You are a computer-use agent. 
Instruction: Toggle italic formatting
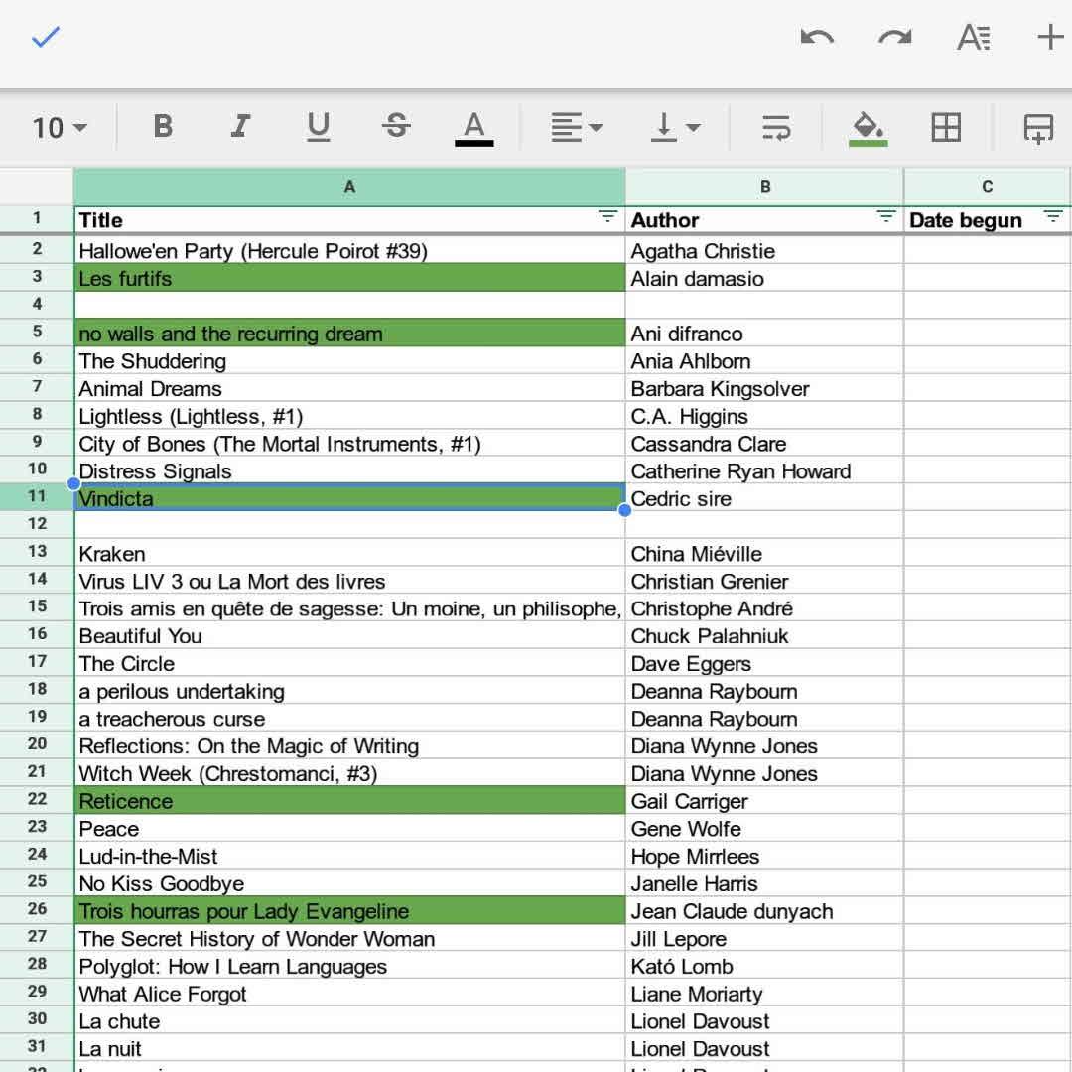coord(239,127)
